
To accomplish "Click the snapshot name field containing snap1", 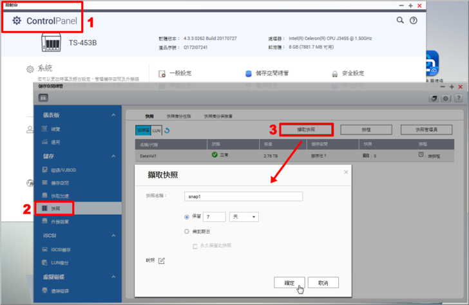I will click(x=244, y=196).
